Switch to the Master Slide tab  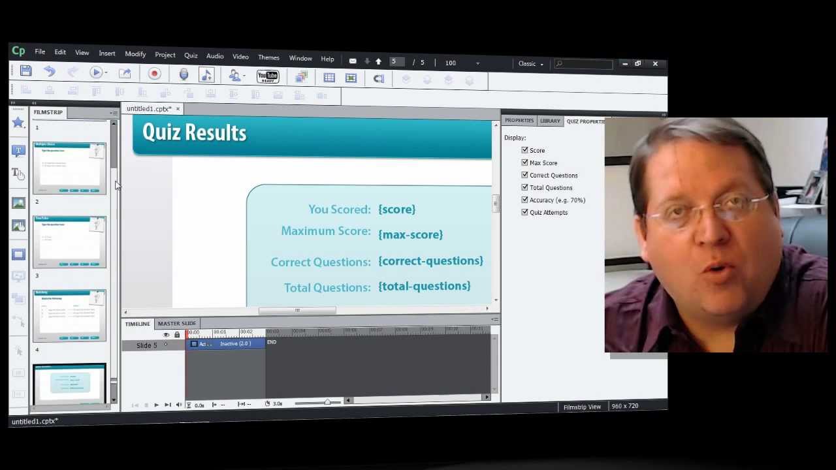[176, 323]
